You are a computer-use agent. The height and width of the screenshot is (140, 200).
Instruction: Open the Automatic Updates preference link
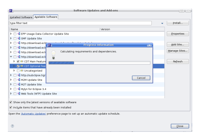(x=34, y=114)
